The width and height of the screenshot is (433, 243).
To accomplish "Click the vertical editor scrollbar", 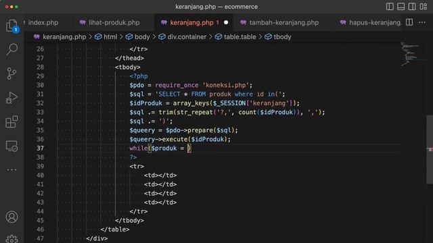I will 430,150.
